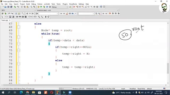Collapse the code fold at line 79

tap(19, 64)
